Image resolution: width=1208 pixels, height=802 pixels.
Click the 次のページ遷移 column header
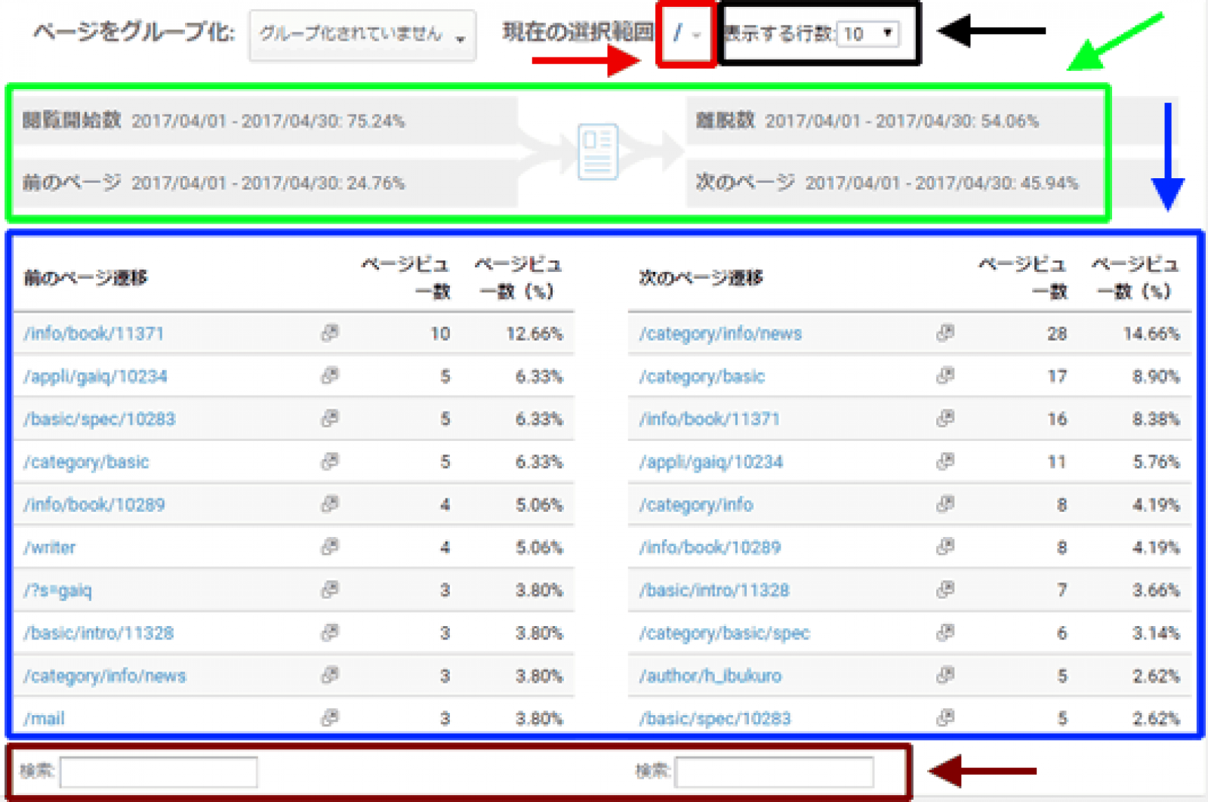click(x=701, y=278)
